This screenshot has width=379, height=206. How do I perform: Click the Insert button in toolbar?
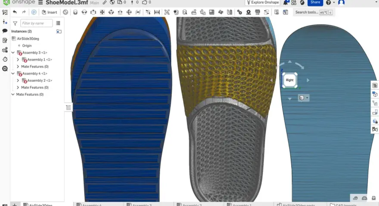click(x=50, y=12)
